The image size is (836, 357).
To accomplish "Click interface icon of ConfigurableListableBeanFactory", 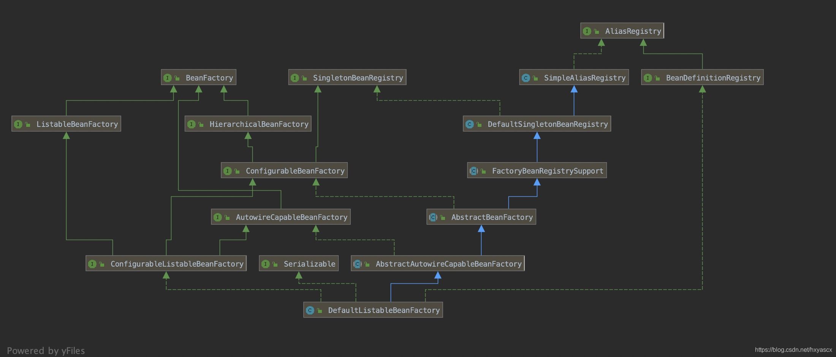I will (92, 264).
